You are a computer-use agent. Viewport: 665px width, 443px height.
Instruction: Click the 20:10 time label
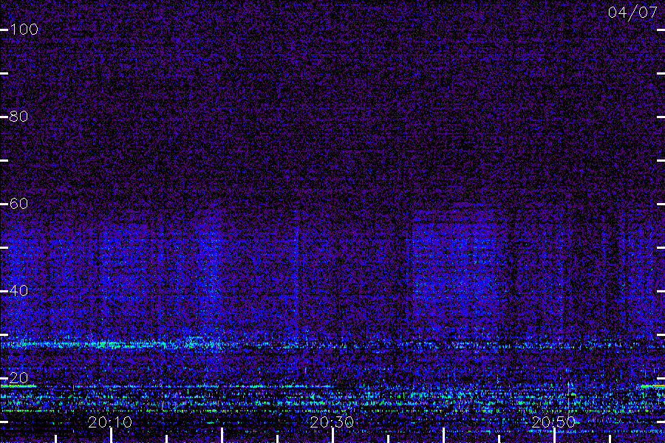pyautogui.click(x=110, y=422)
